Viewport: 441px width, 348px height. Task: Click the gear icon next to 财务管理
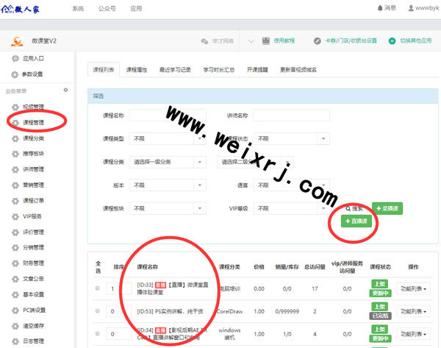pos(15,263)
